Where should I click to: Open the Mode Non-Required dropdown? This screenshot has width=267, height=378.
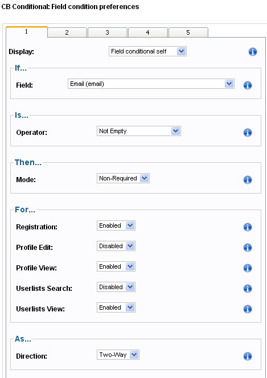click(x=123, y=178)
